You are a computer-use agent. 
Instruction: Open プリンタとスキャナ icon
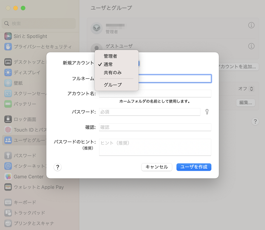pos(8,223)
